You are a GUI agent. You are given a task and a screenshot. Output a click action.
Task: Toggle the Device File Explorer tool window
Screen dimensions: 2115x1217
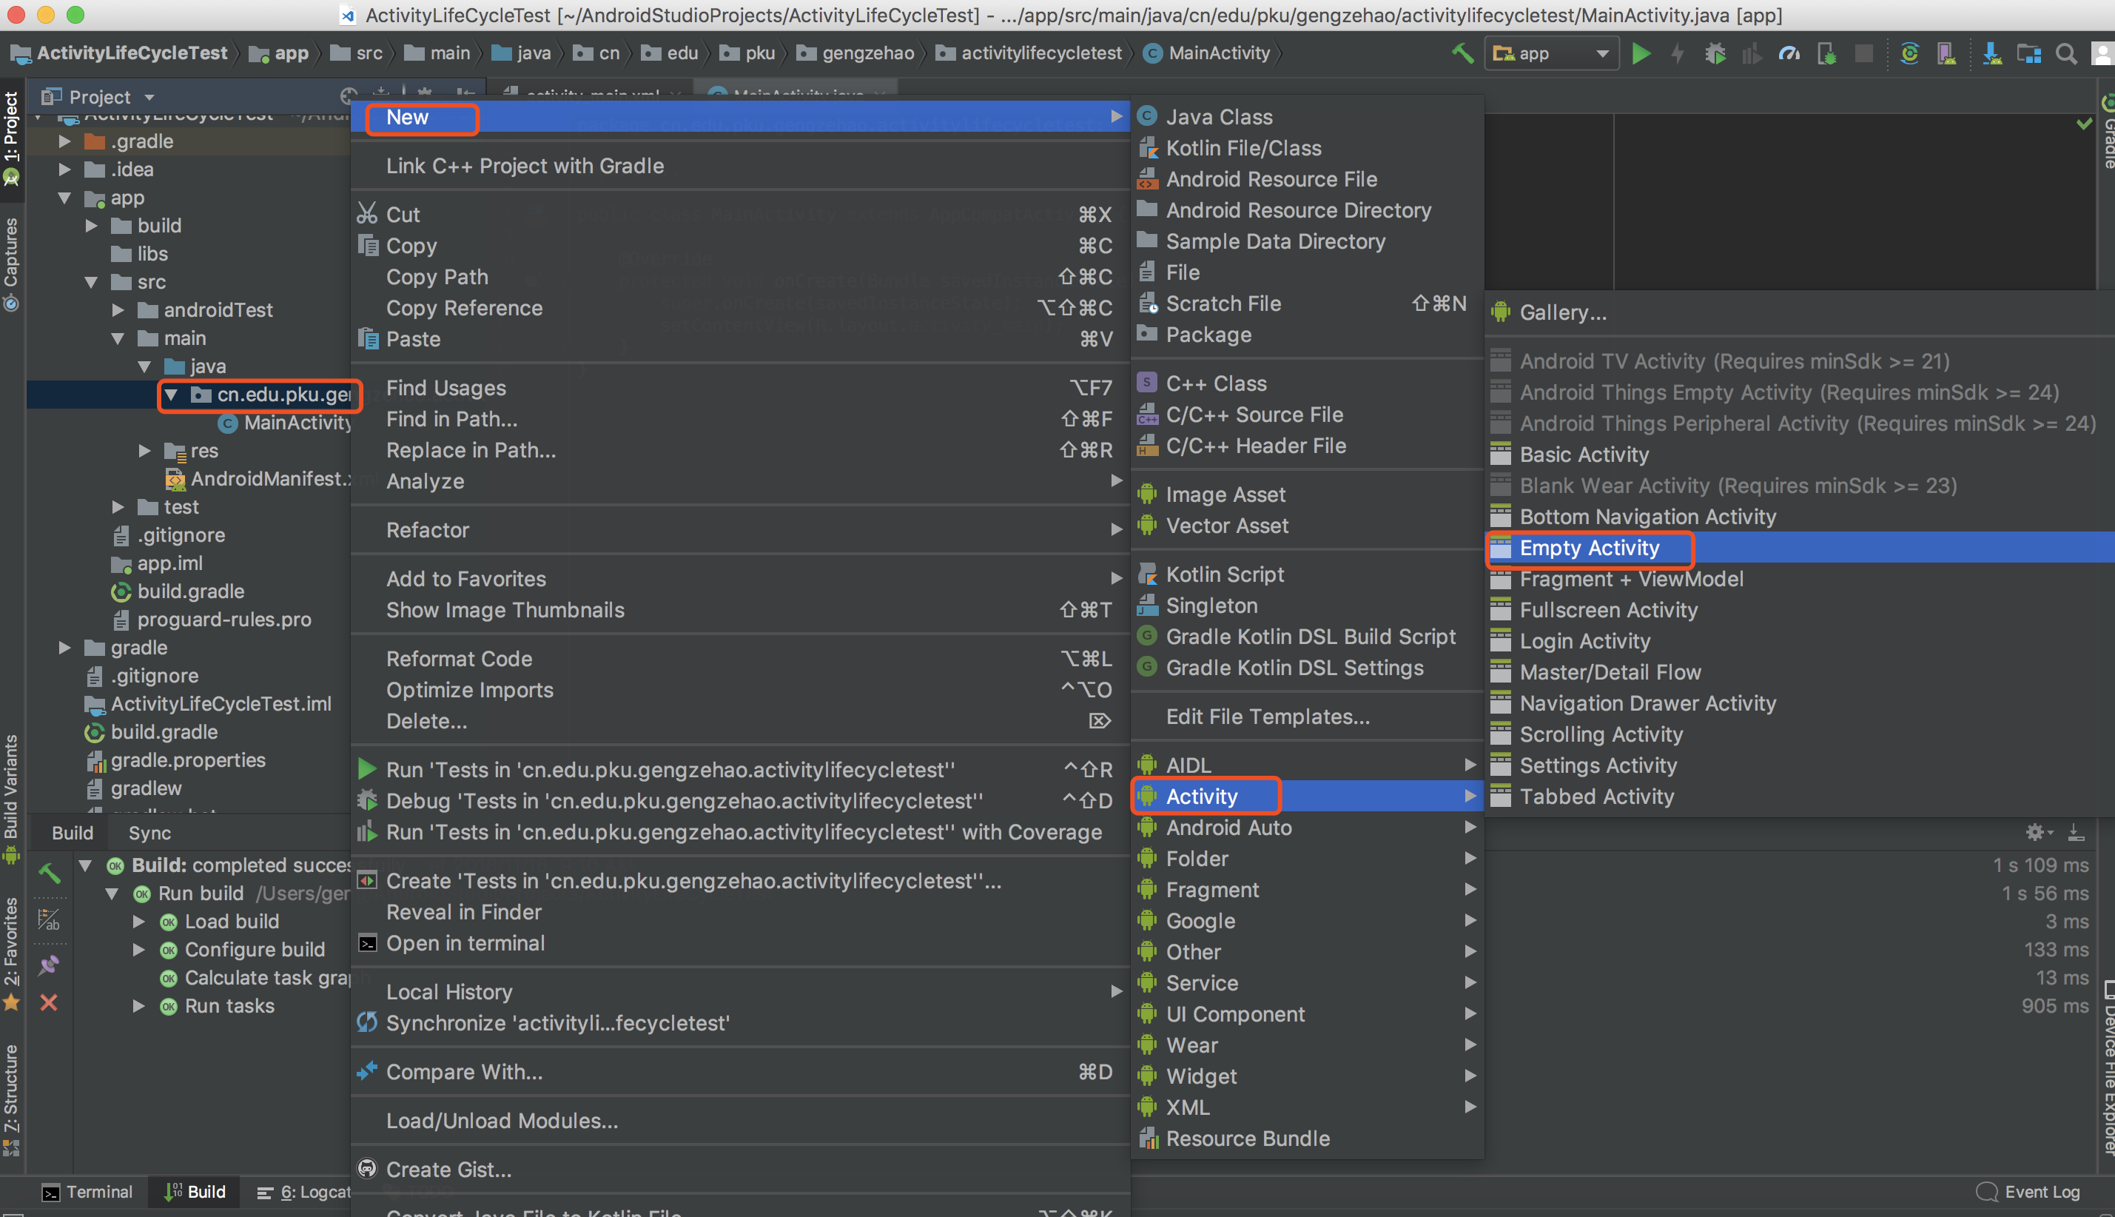point(2107,1067)
